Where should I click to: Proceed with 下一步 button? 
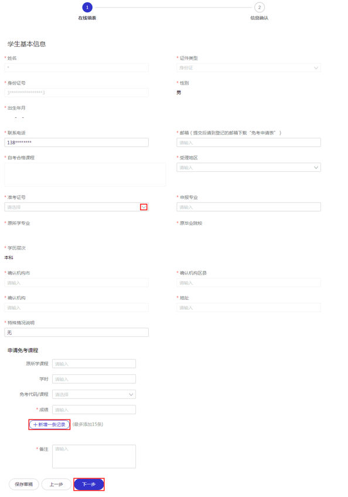click(x=89, y=484)
